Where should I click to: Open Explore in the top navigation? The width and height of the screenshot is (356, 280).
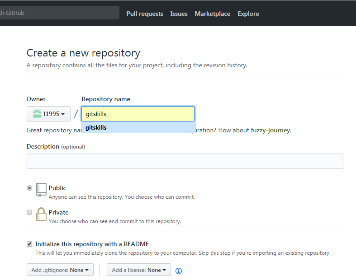tap(248, 14)
